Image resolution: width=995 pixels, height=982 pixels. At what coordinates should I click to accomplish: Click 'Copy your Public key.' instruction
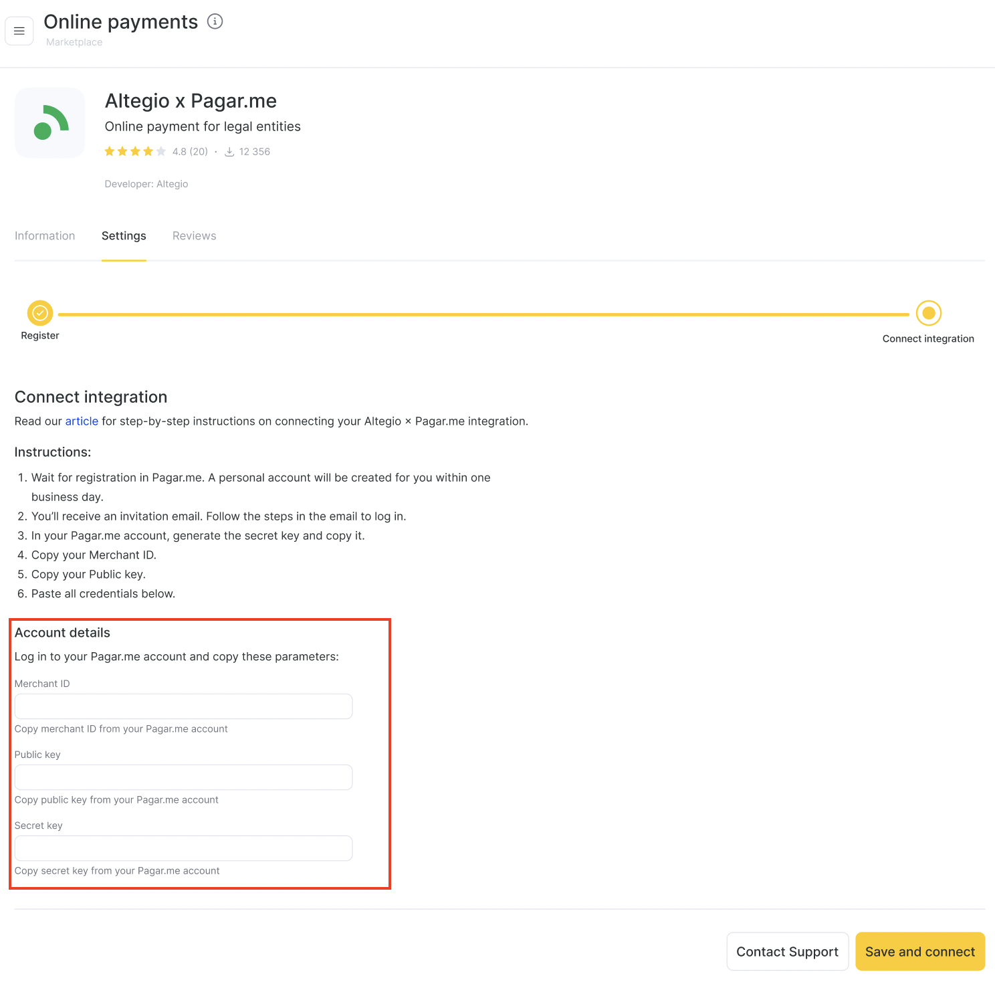coord(88,574)
